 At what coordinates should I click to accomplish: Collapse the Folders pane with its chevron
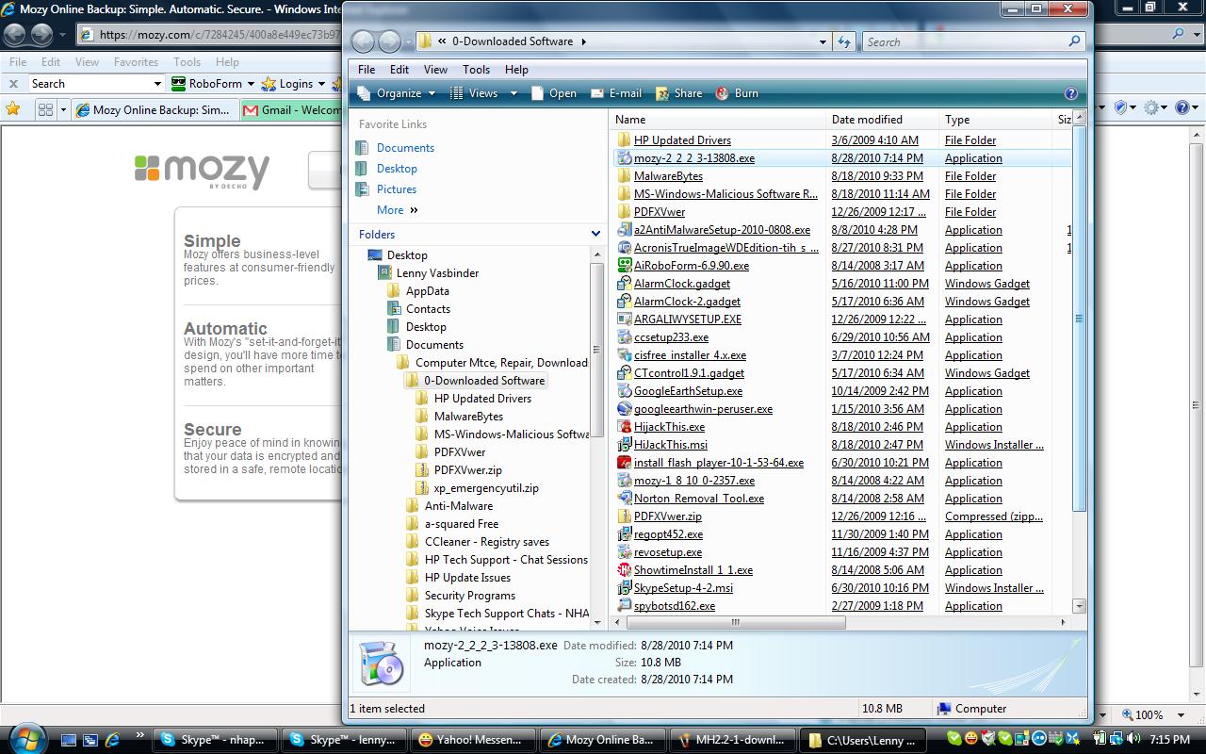coord(595,234)
